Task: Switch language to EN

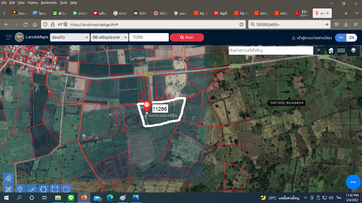Action: tap(352, 38)
